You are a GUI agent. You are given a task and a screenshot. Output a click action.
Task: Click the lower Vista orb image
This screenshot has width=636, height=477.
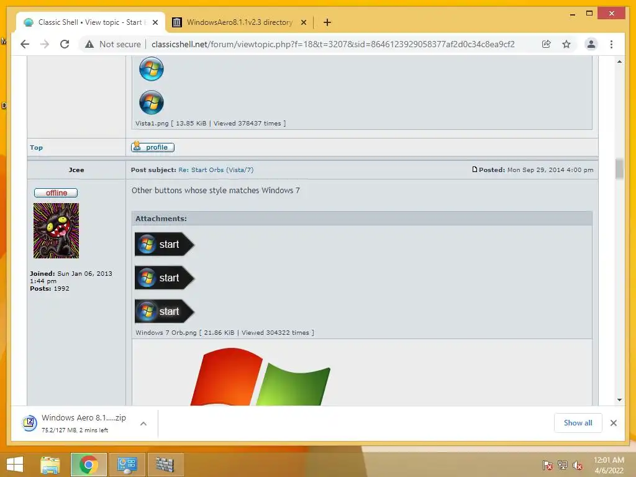pyautogui.click(x=152, y=102)
